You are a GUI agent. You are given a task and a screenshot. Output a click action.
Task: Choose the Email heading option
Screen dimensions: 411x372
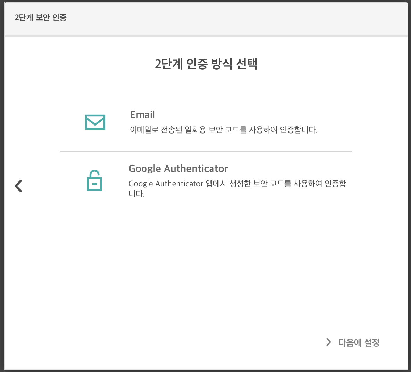tap(142, 115)
